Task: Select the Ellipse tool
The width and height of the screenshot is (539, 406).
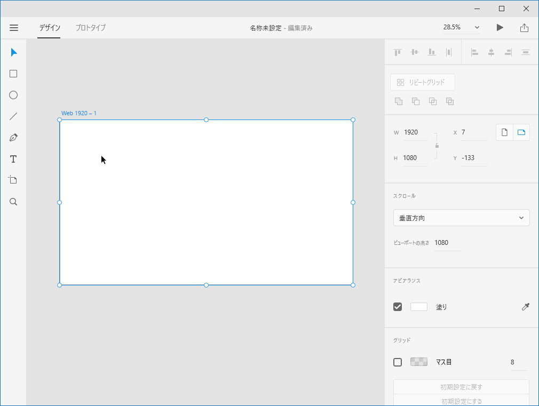Action: [13, 95]
